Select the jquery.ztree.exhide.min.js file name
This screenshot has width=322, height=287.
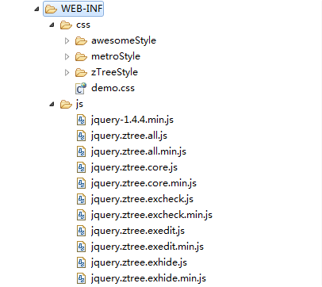tap(148, 278)
